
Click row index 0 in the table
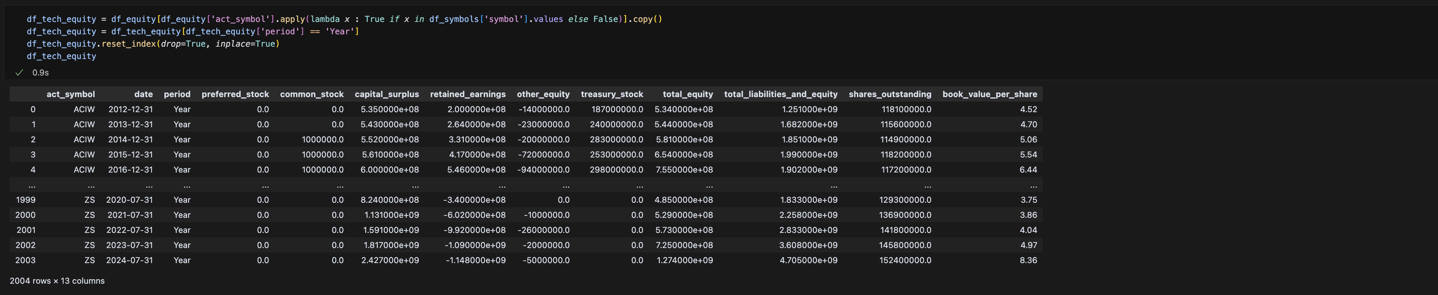click(x=33, y=109)
